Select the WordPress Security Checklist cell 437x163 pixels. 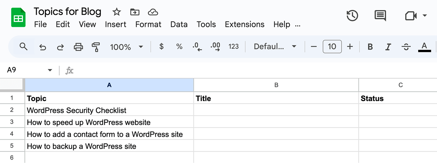109,110
